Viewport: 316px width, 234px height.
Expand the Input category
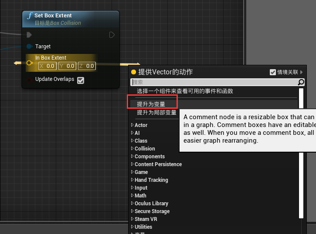(132, 188)
